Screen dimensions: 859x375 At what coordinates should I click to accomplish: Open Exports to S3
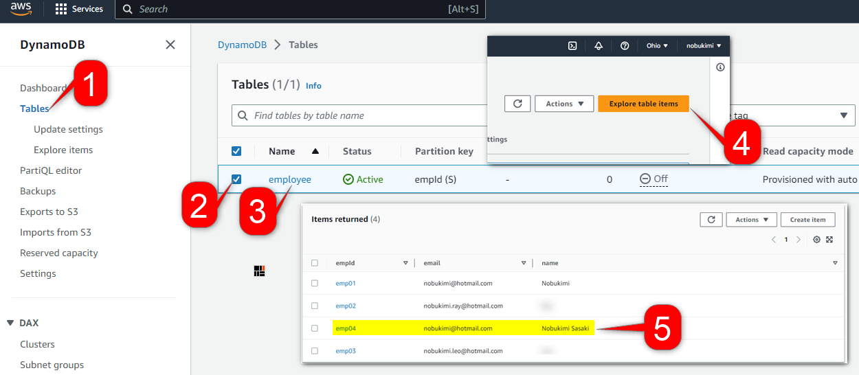click(49, 212)
